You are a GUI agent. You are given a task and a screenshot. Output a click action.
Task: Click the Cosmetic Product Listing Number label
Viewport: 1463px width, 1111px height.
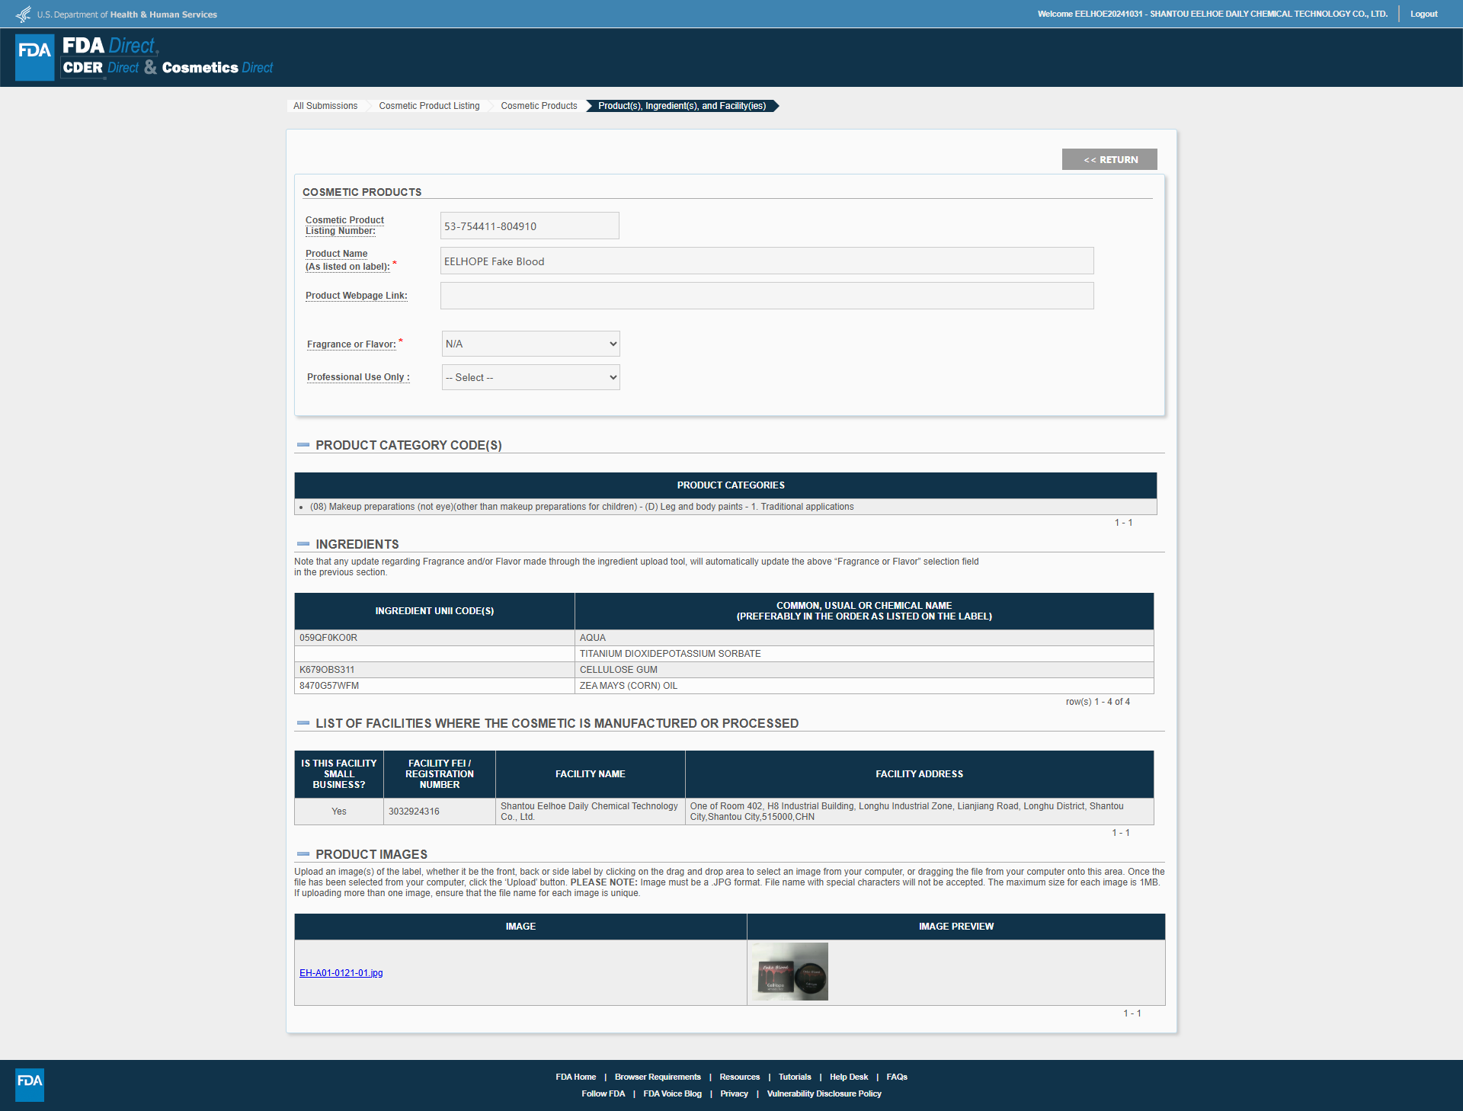pyautogui.click(x=344, y=226)
